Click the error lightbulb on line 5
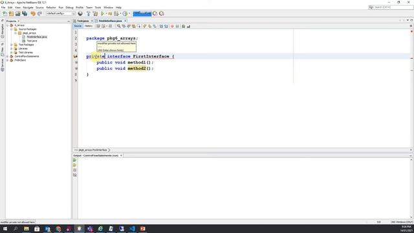The width and height of the screenshot is (414, 233). 75,56
